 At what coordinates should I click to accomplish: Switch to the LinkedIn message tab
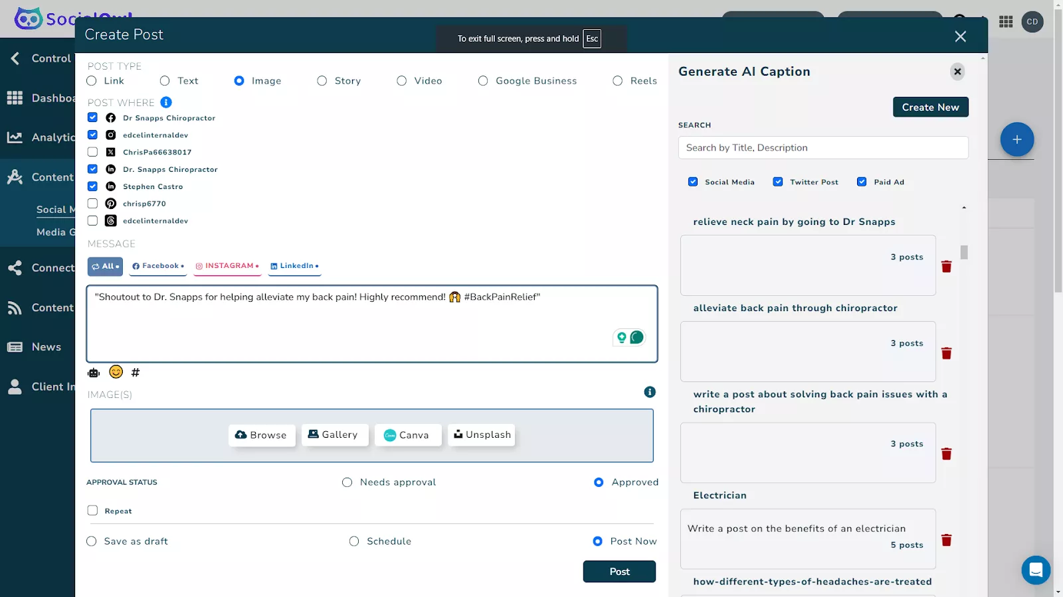[x=294, y=266]
